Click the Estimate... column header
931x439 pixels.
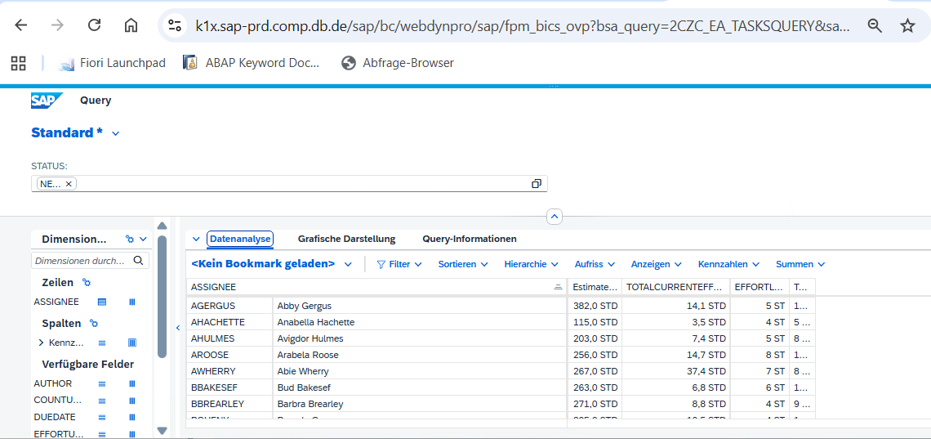pos(595,287)
